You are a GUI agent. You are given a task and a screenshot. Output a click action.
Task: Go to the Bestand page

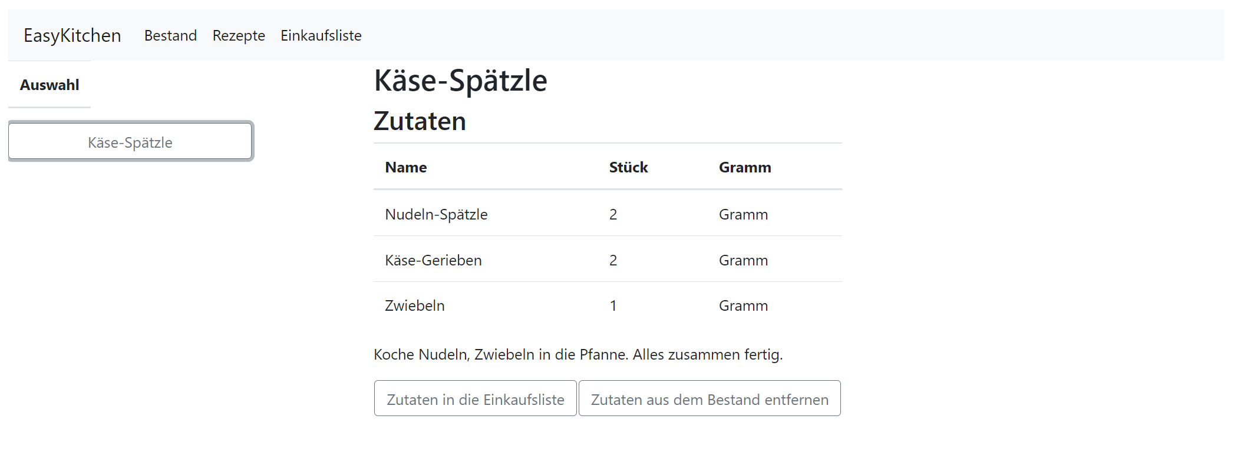pos(170,35)
